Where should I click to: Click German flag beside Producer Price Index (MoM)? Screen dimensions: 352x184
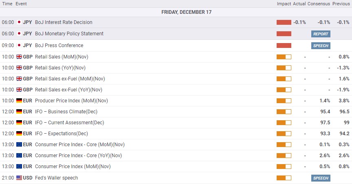coord(19,101)
